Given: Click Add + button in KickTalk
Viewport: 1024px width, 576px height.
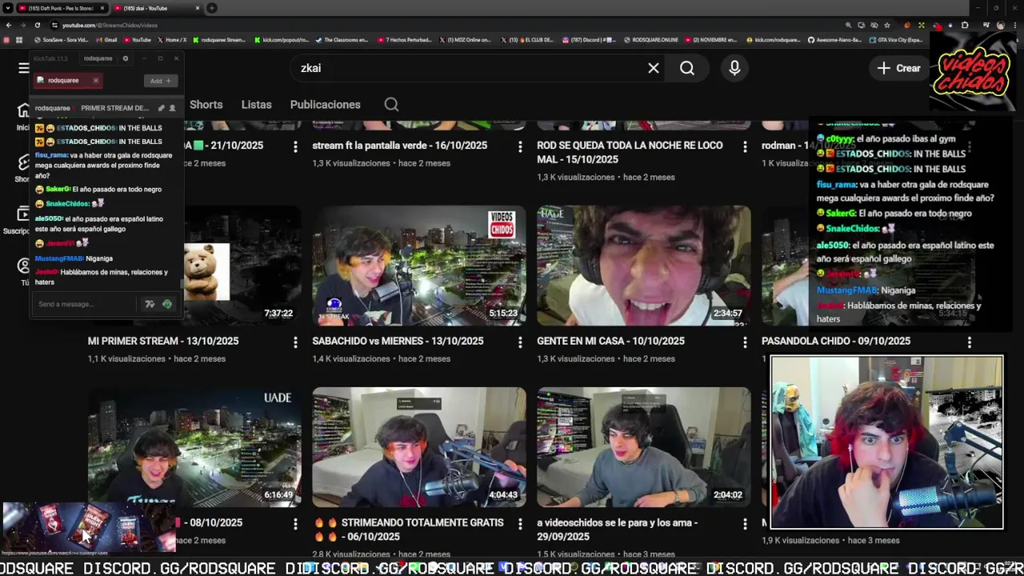Looking at the screenshot, I should point(161,81).
